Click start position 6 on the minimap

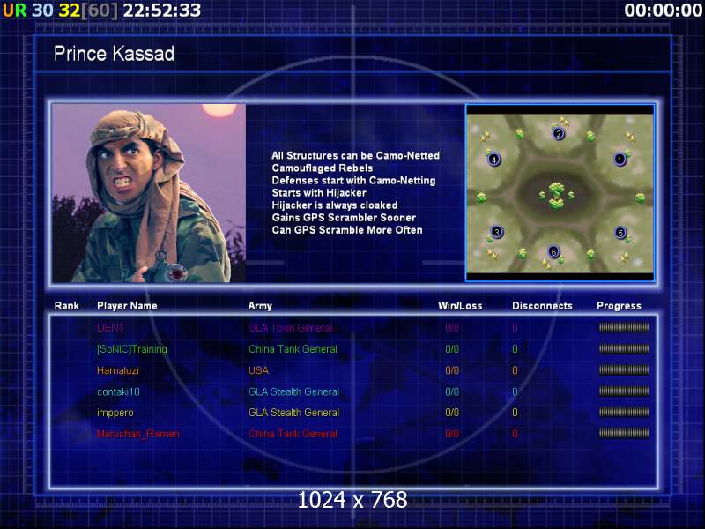554,252
